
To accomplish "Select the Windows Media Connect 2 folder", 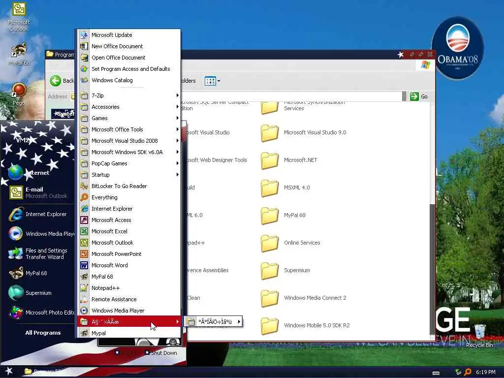I will click(303, 298).
